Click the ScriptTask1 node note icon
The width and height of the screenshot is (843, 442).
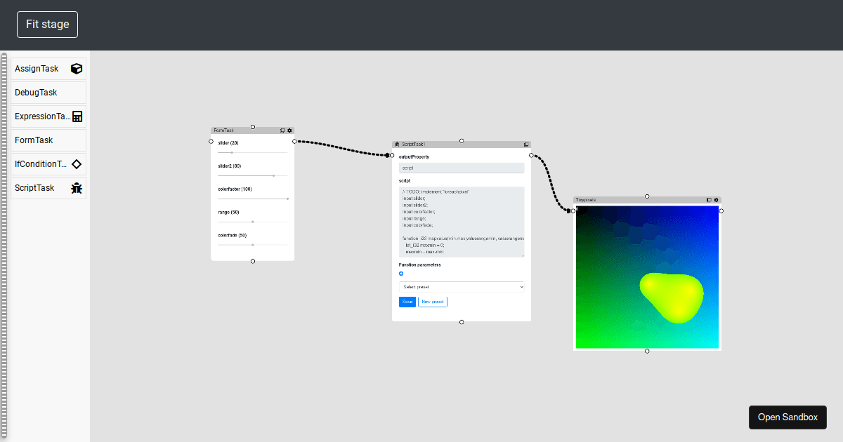click(x=526, y=144)
